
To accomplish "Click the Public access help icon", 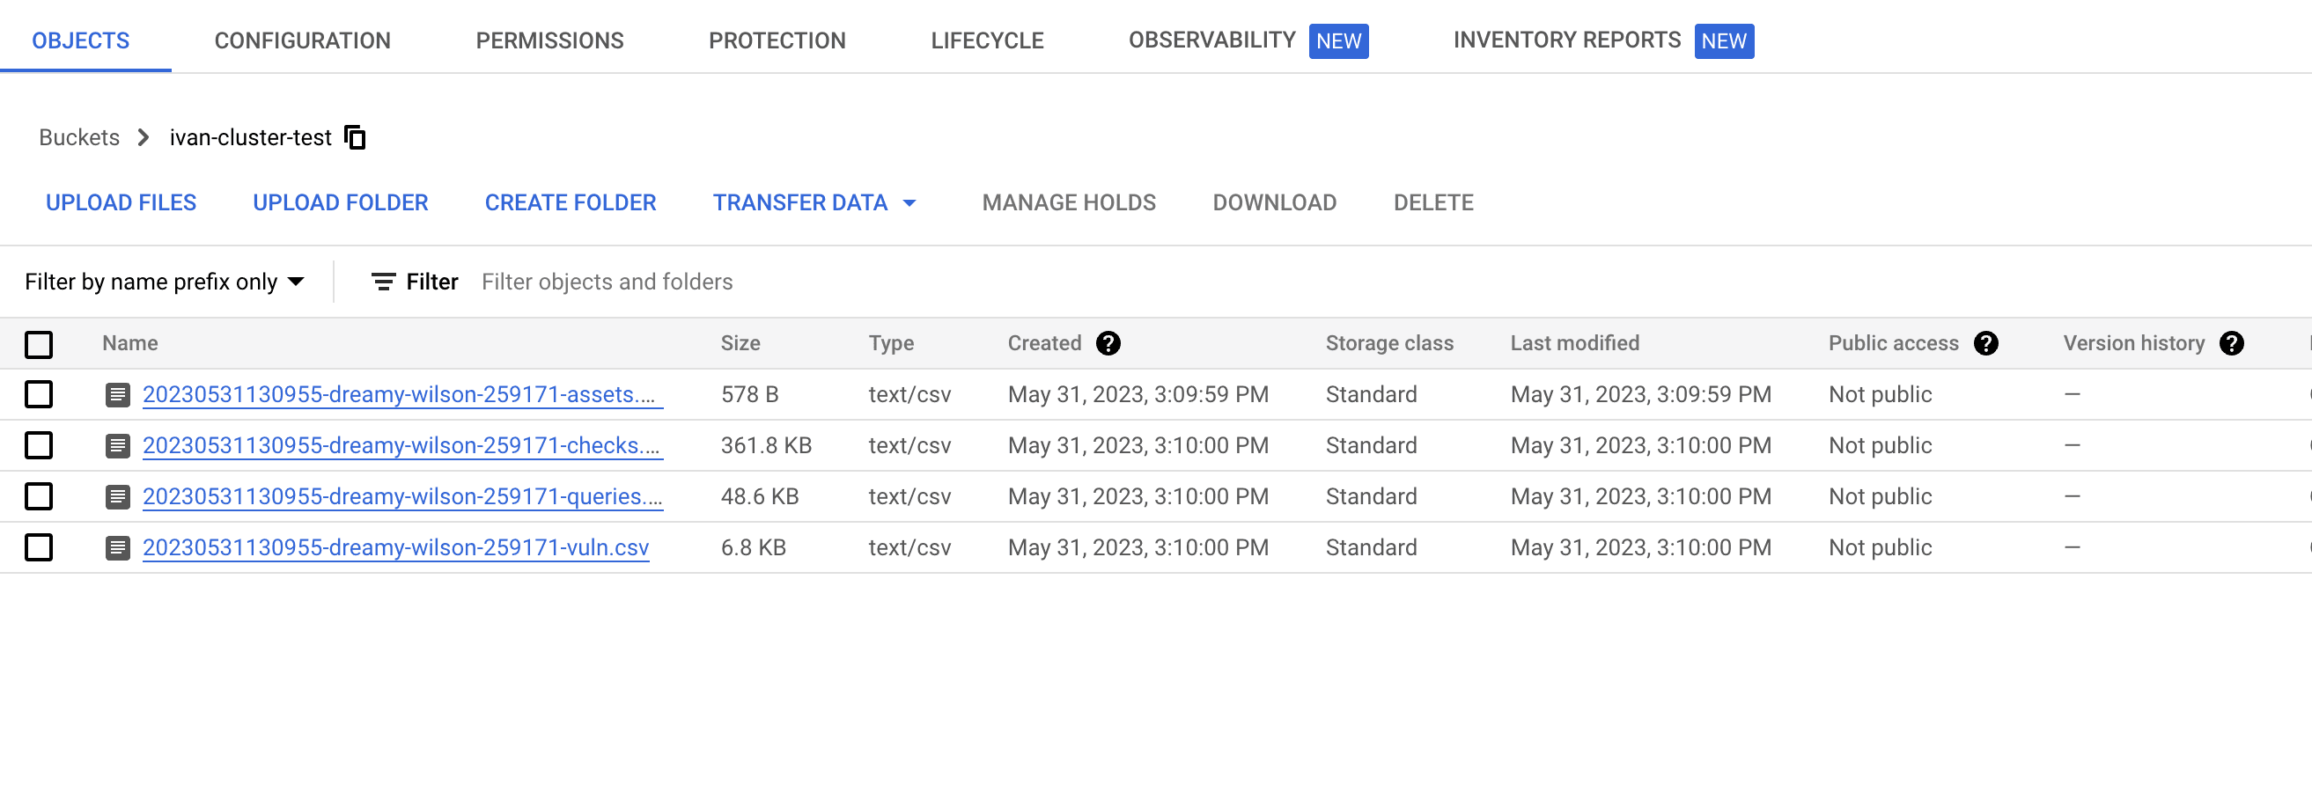I will point(1986,342).
